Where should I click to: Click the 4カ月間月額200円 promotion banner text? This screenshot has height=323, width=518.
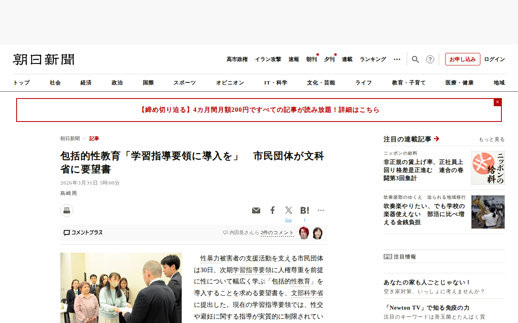pos(259,110)
